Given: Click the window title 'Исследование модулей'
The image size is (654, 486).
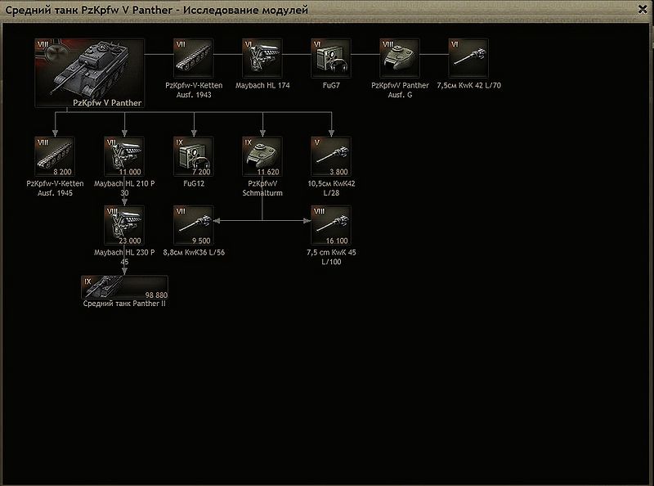Looking at the screenshot, I should pyautogui.click(x=245, y=10).
